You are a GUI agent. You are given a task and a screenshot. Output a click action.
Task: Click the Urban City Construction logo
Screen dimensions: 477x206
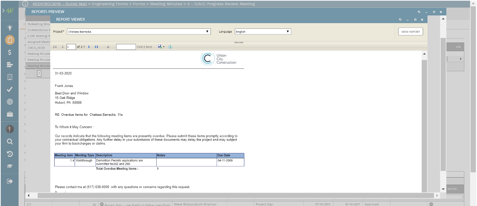click(219, 59)
